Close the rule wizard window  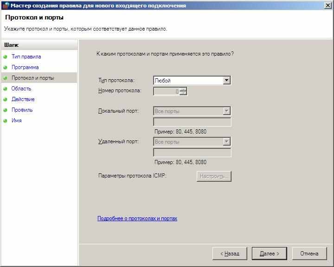(328, 5)
